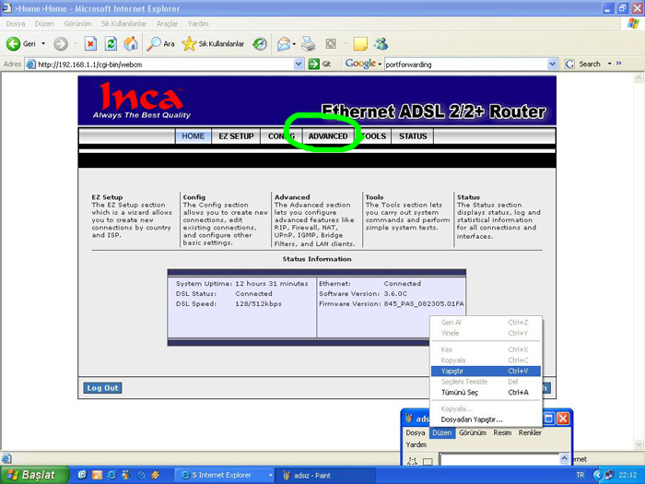645x484 pixels.
Task: Open the Dosya menu in Internet Explorer
Action: tap(16, 24)
